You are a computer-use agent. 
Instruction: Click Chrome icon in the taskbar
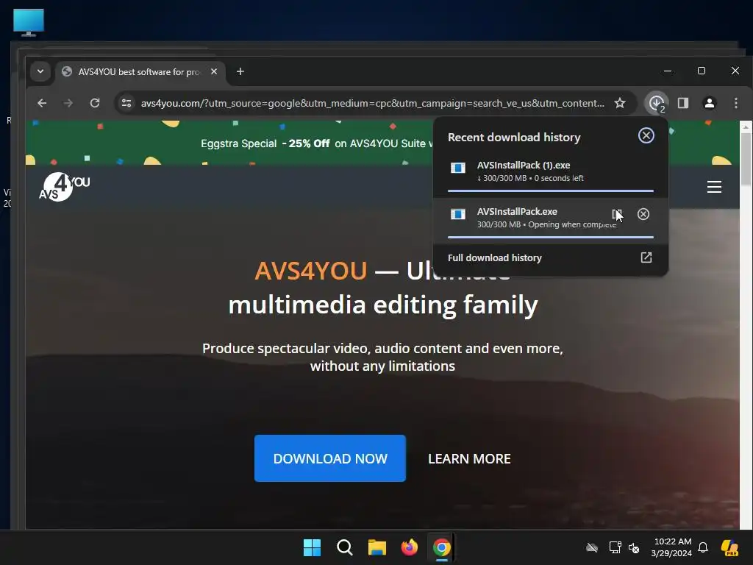click(441, 547)
